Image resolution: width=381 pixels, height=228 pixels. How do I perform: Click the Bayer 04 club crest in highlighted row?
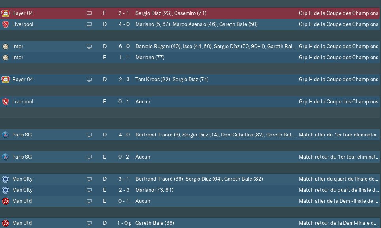click(x=6, y=13)
